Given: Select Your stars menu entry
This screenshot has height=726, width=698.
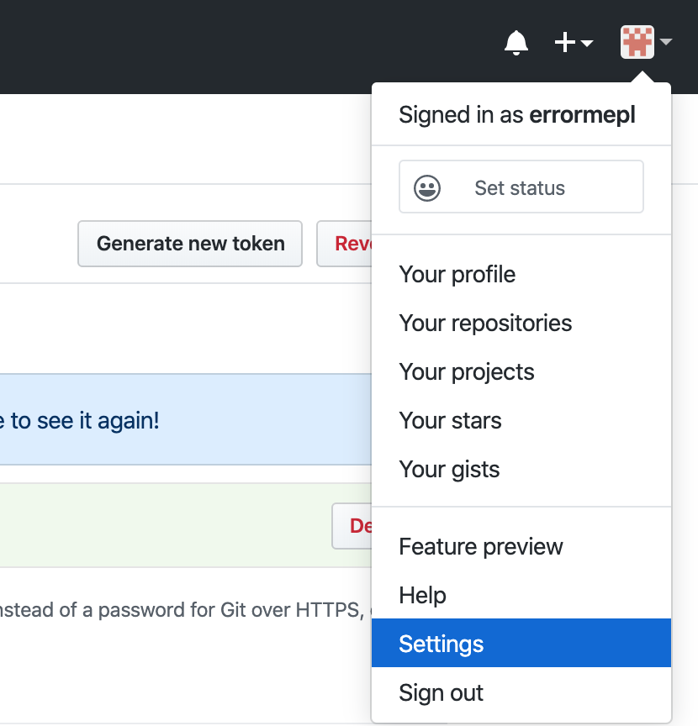Looking at the screenshot, I should (x=450, y=421).
